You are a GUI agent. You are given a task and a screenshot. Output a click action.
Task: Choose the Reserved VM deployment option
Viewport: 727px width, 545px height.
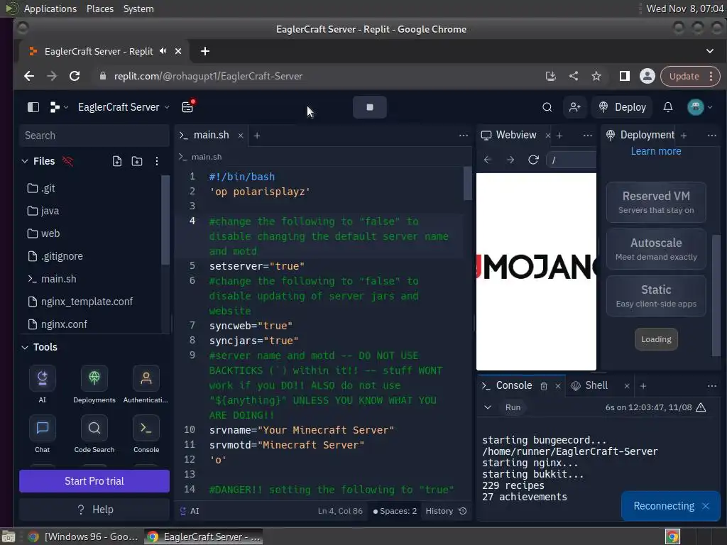(656, 202)
